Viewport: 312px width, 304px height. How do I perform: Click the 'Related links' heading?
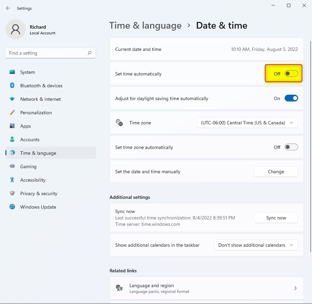click(123, 271)
